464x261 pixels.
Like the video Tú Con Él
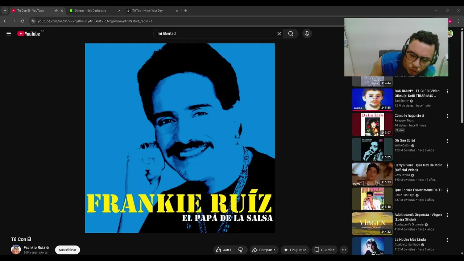point(224,250)
